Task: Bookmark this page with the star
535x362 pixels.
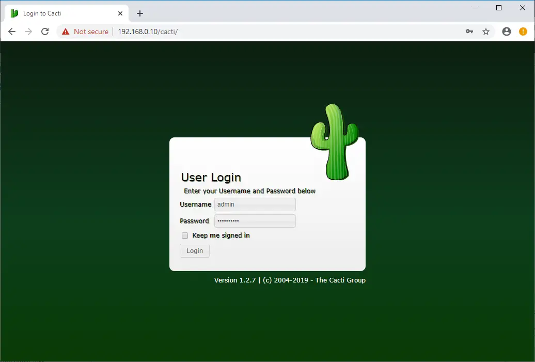Action: [486, 32]
